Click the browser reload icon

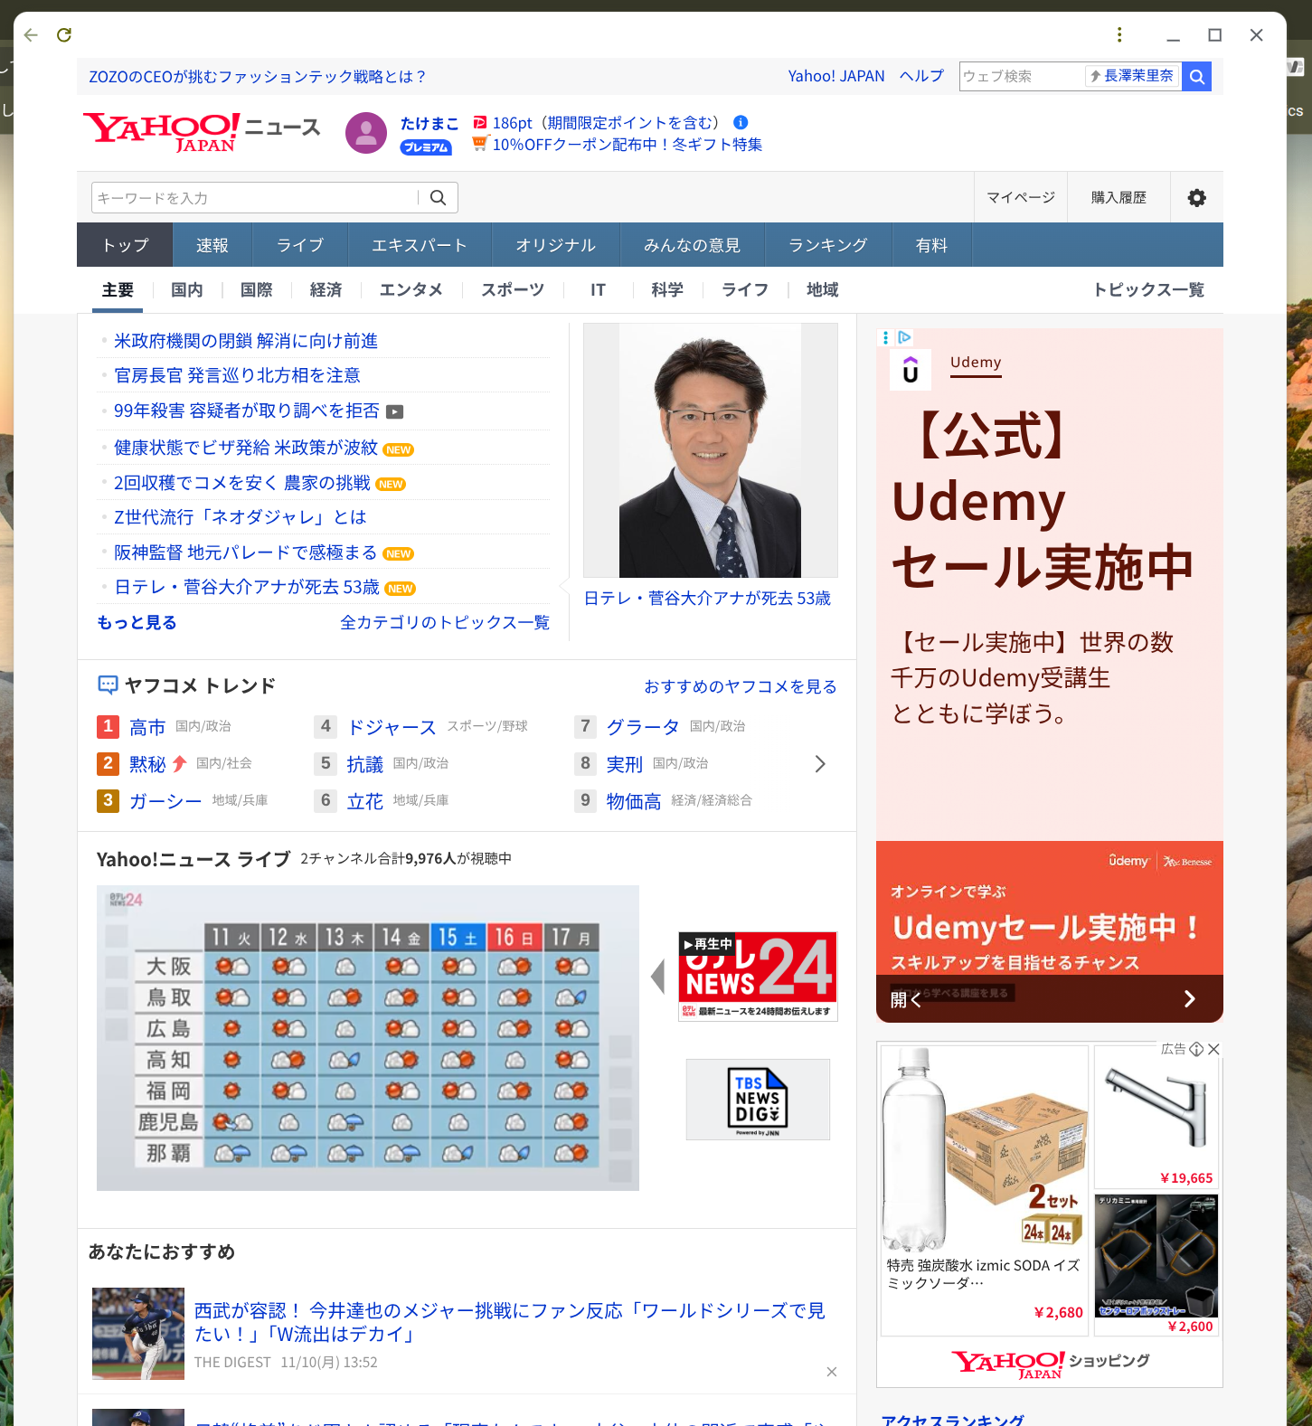(x=64, y=35)
